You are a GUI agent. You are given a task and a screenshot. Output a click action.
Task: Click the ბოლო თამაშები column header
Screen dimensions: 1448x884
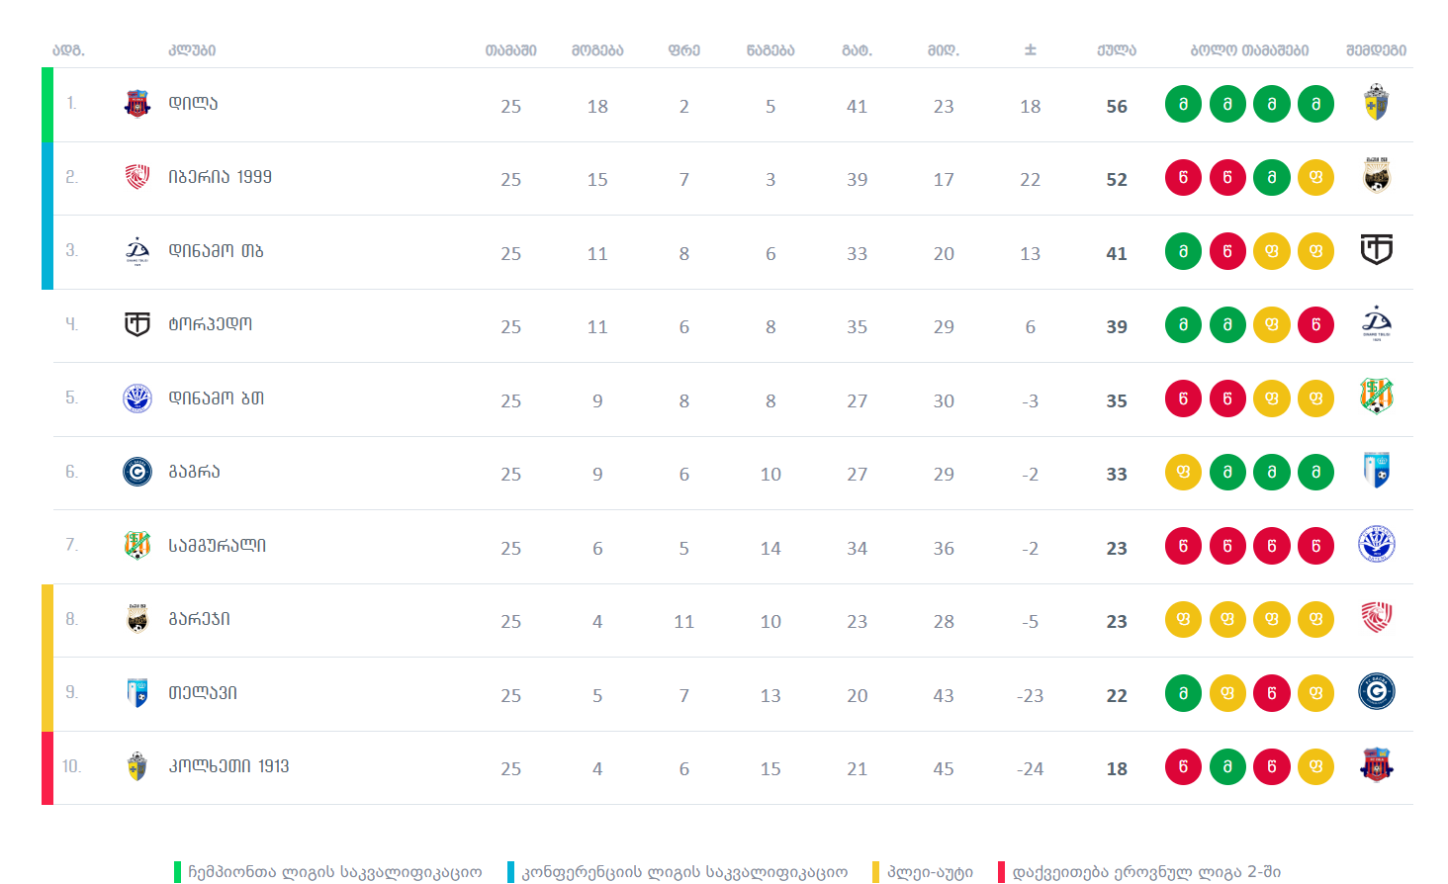(x=1249, y=50)
